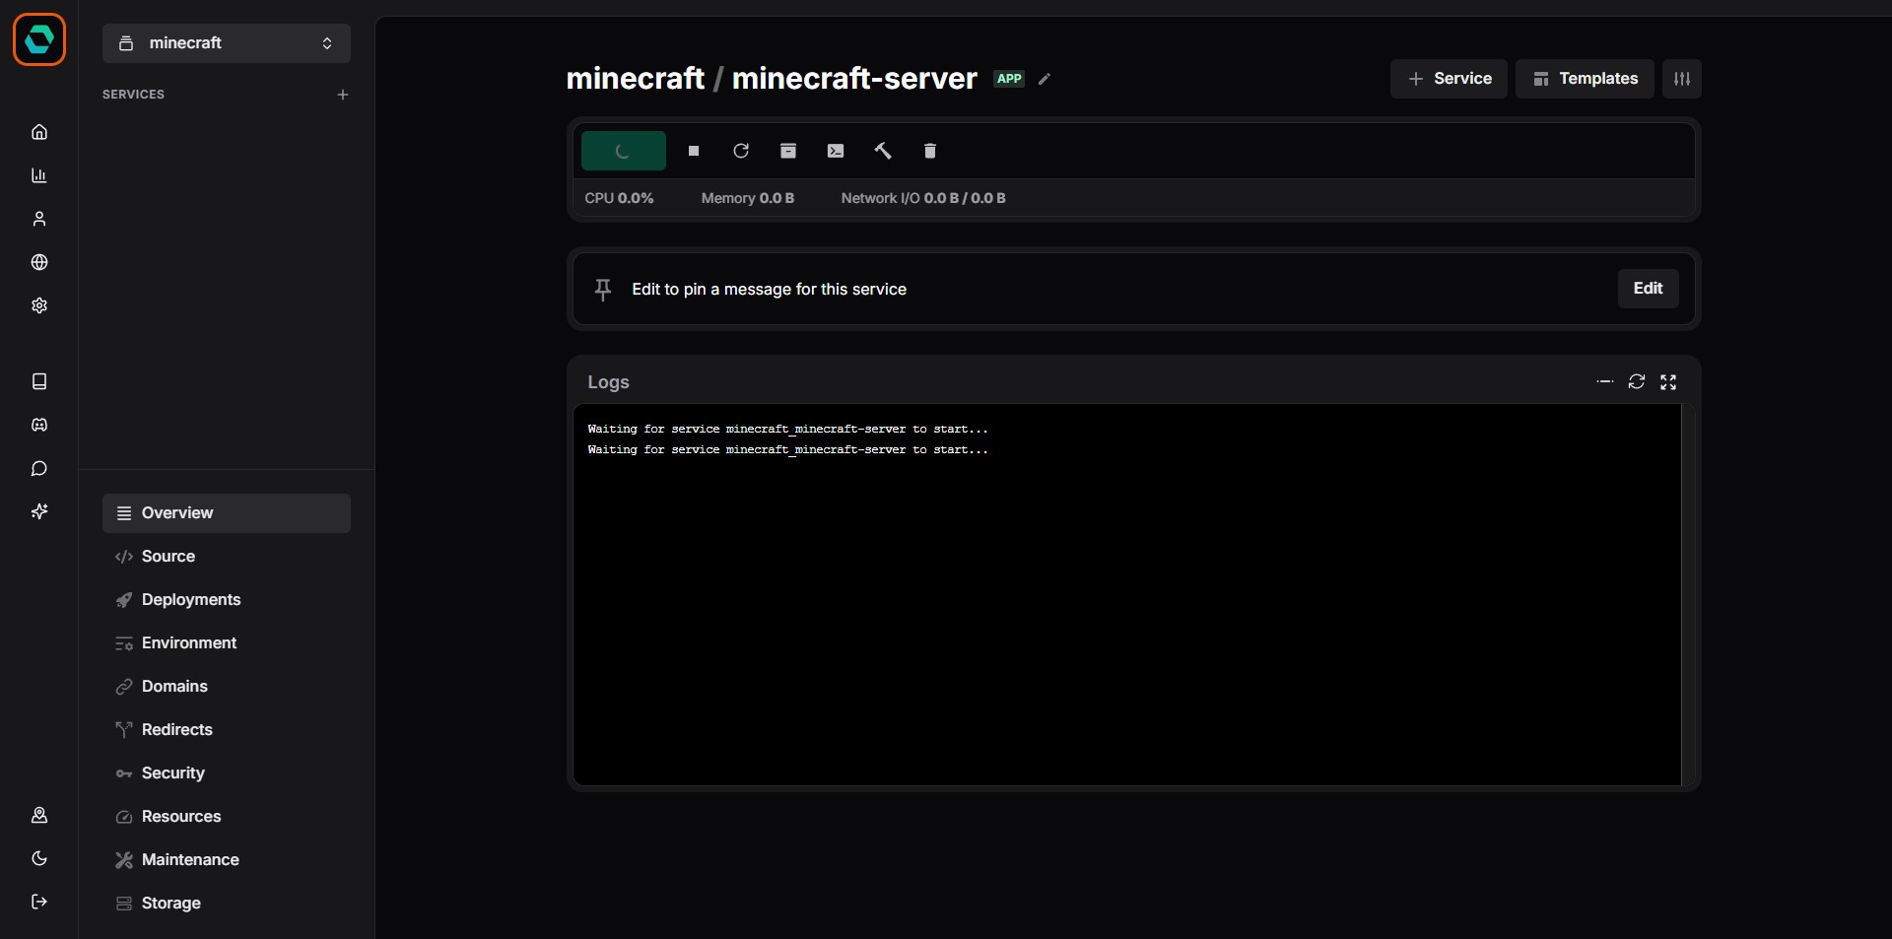Click the Memory 0.0 B stat
The image size is (1892, 939).
click(748, 198)
